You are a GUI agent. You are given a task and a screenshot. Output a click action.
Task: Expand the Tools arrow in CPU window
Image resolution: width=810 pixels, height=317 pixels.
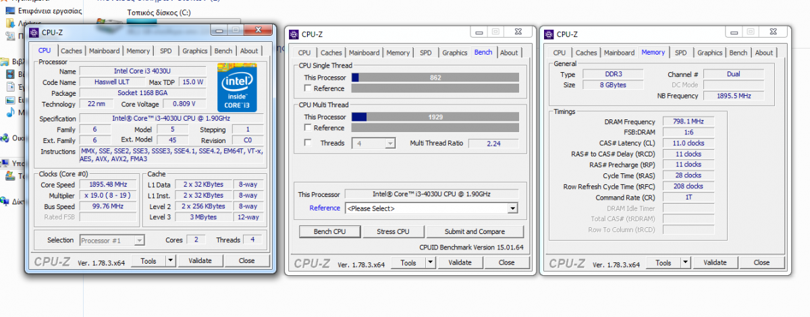pyautogui.click(x=170, y=260)
